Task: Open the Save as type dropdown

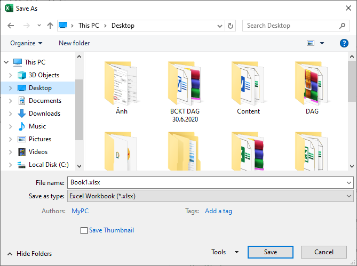Action: 210,196
